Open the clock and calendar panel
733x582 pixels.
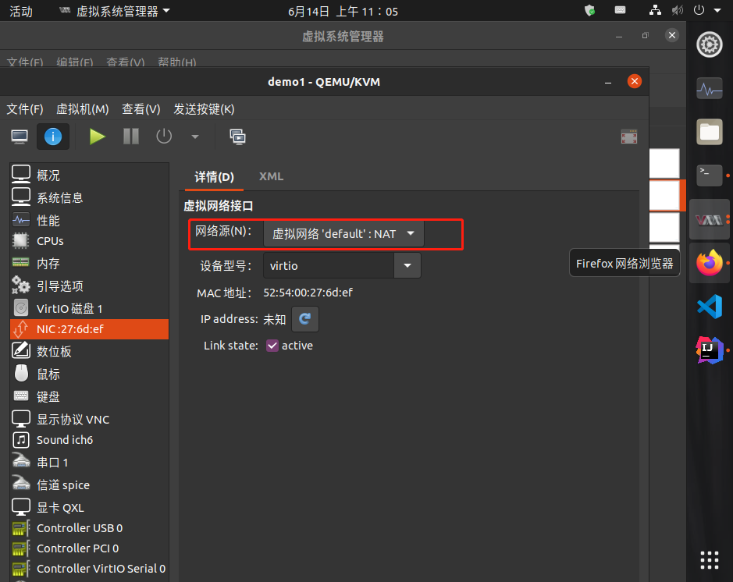[343, 11]
